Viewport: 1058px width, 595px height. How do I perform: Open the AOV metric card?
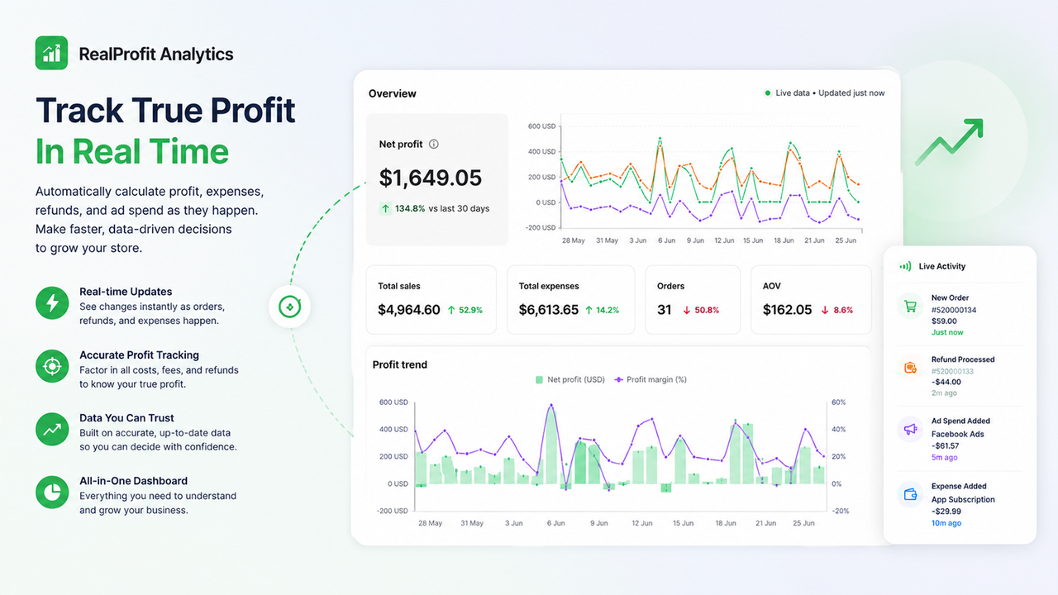coord(811,299)
